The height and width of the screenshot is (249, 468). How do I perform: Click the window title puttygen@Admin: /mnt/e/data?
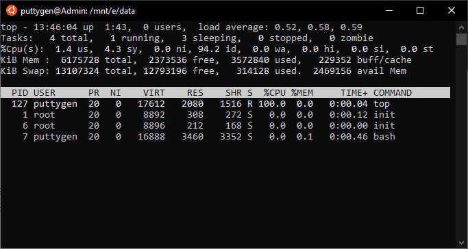(78, 11)
